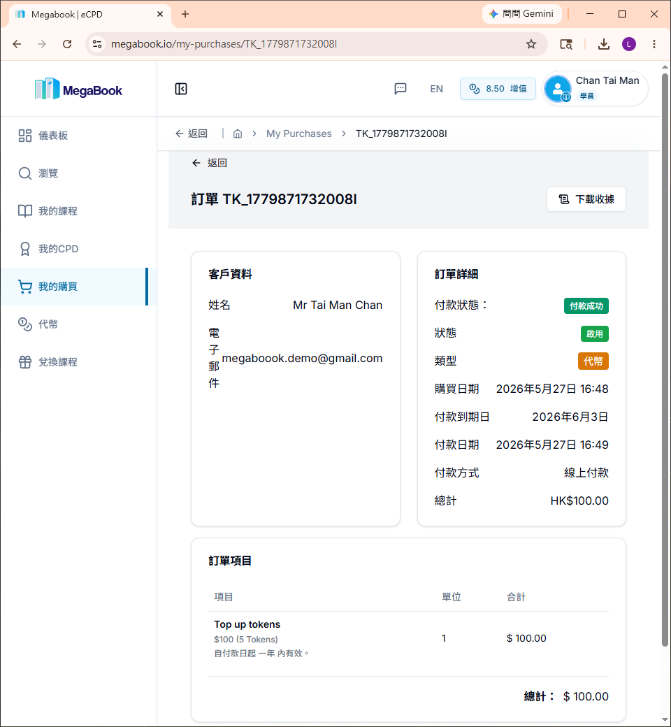The height and width of the screenshot is (727, 671).
Task: Reload the page
Action: [67, 44]
